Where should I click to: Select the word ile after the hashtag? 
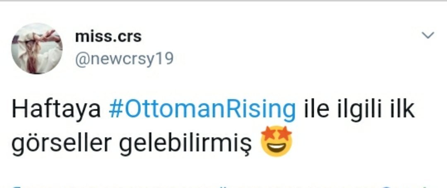click(317, 109)
